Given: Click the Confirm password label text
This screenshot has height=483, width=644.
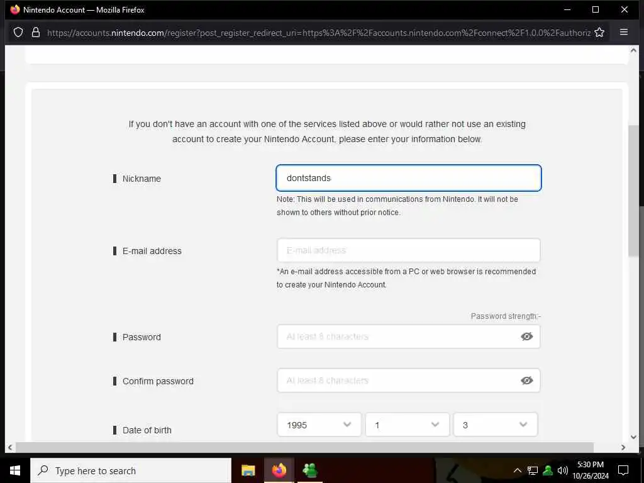Looking at the screenshot, I should tap(158, 381).
